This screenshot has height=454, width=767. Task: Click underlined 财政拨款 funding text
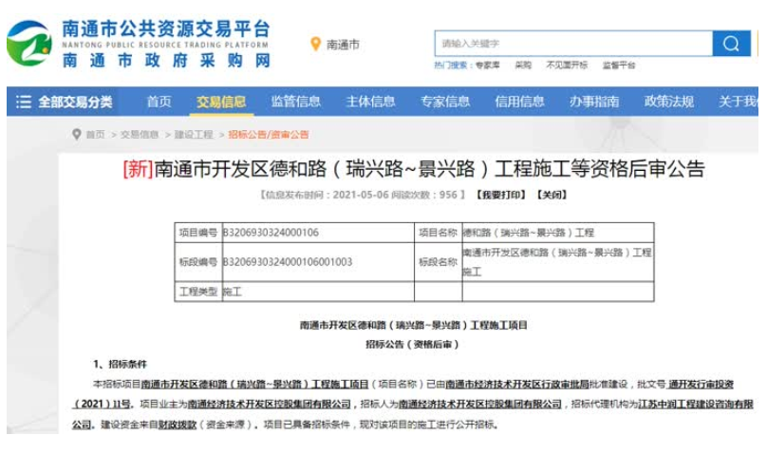pos(177,425)
